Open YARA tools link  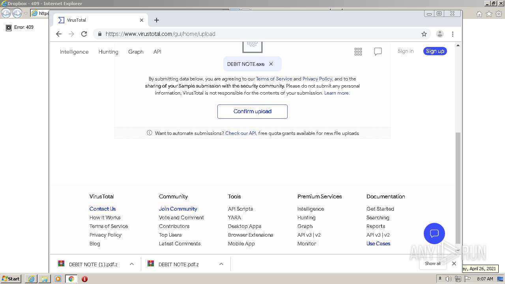pyautogui.click(x=234, y=218)
